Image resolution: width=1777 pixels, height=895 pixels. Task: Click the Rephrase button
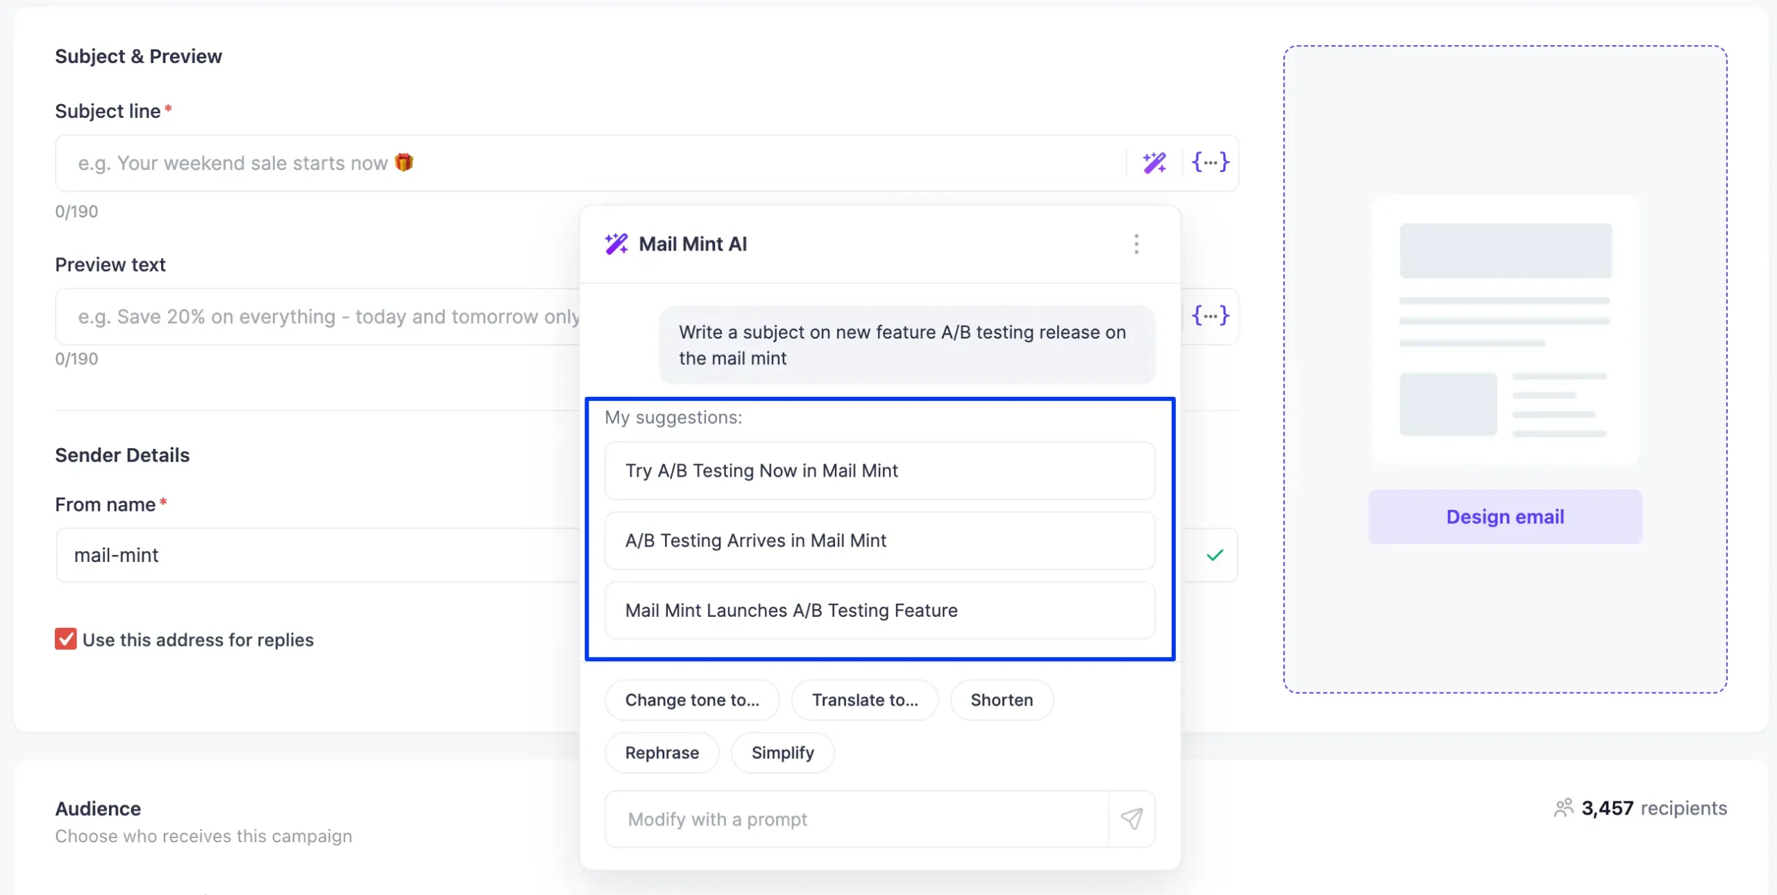click(662, 753)
